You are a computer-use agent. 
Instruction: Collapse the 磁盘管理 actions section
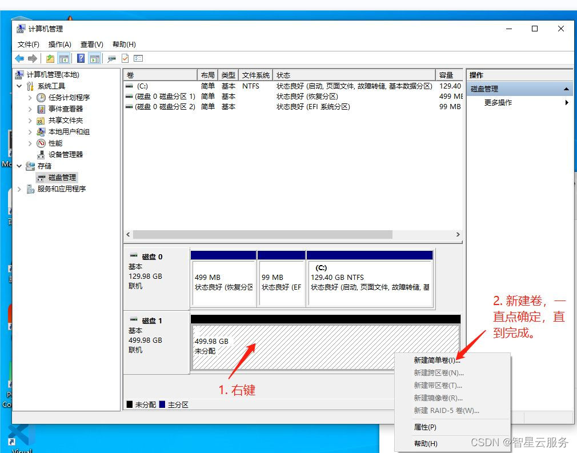pyautogui.click(x=566, y=89)
